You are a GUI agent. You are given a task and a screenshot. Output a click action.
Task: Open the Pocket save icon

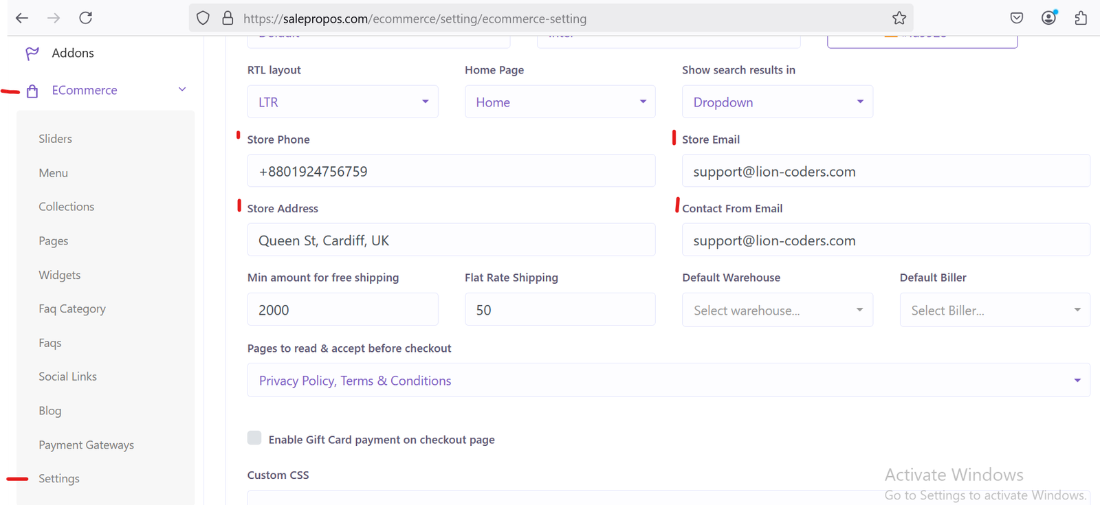pos(1016,19)
